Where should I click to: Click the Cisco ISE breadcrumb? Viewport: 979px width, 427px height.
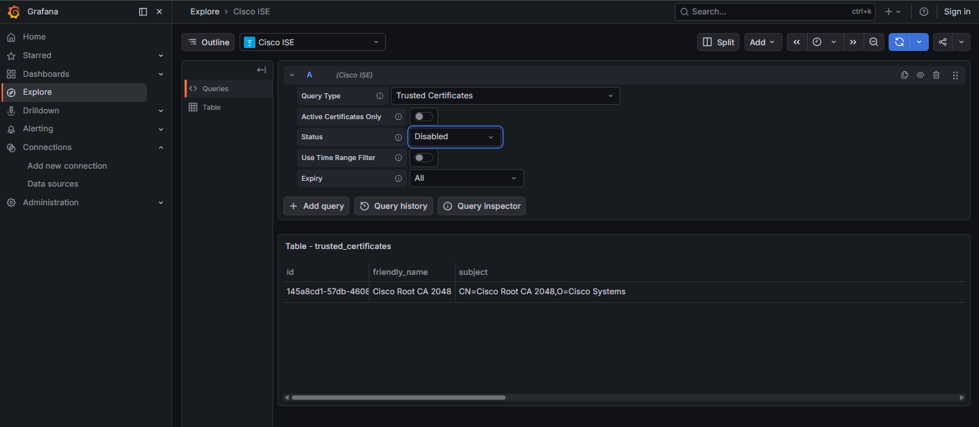click(252, 11)
